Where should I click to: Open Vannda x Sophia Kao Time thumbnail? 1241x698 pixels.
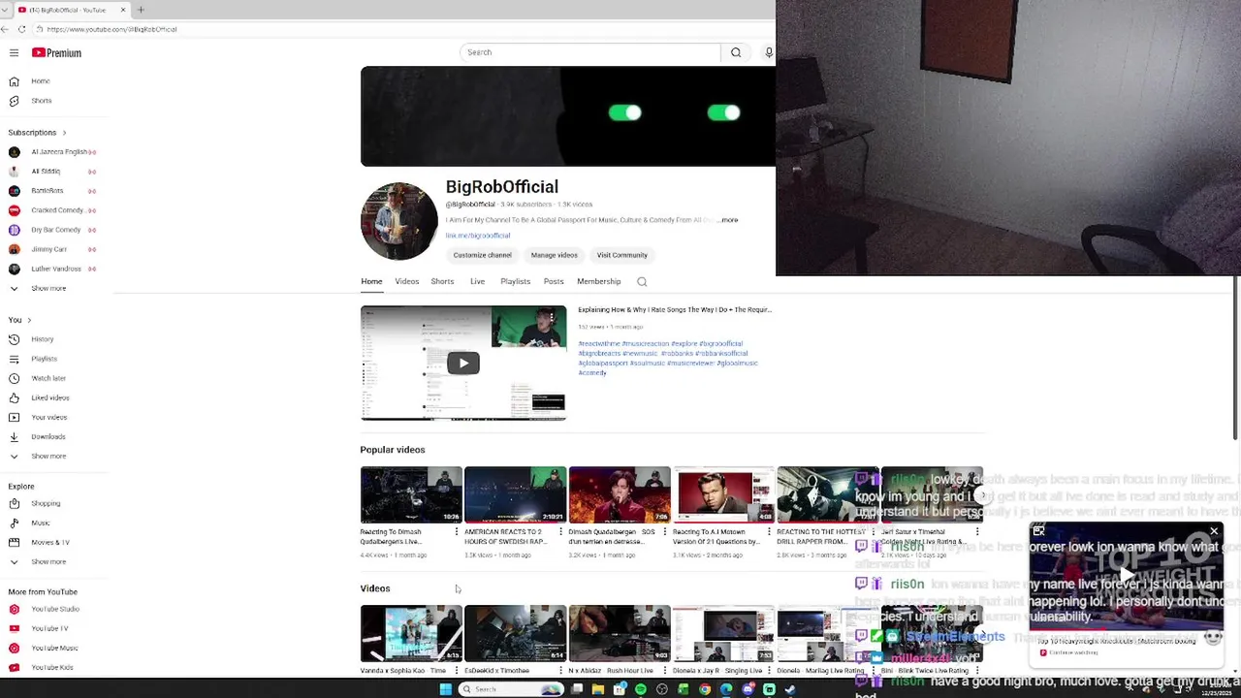(x=411, y=633)
